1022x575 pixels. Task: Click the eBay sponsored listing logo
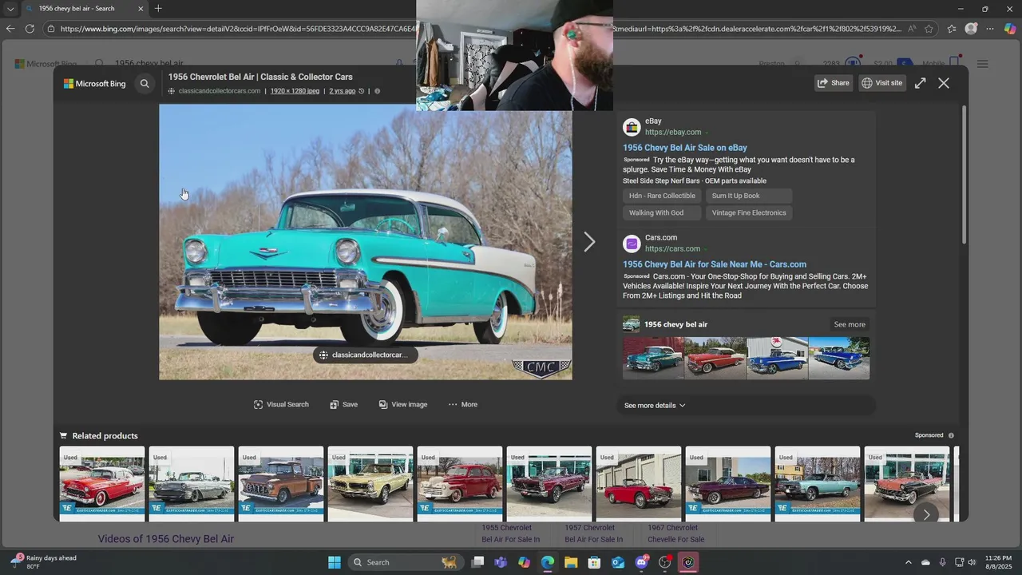[632, 127]
